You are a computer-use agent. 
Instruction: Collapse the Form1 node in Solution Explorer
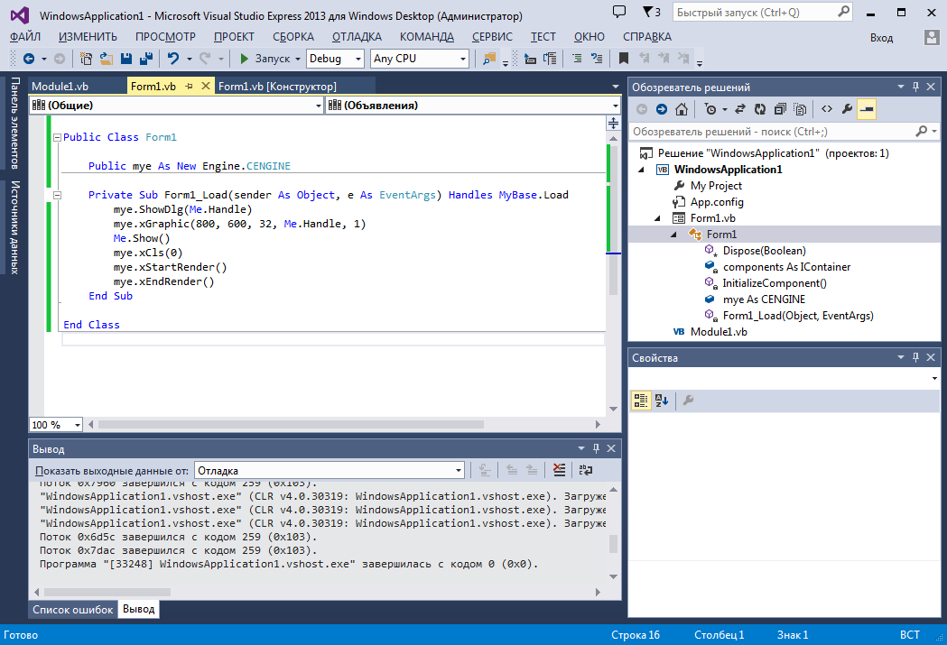point(673,235)
